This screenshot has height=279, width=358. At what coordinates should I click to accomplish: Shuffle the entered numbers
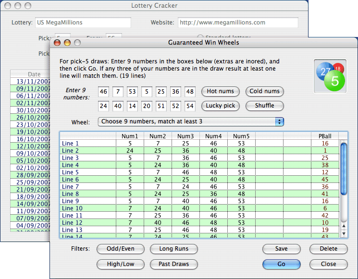coord(264,106)
